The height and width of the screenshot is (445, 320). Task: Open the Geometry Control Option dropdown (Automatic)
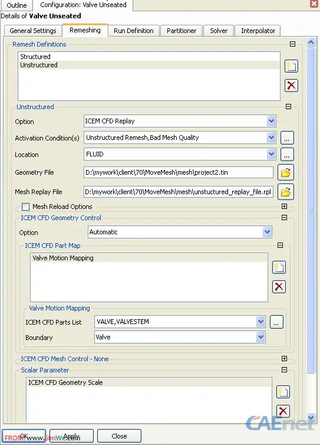[x=267, y=232]
